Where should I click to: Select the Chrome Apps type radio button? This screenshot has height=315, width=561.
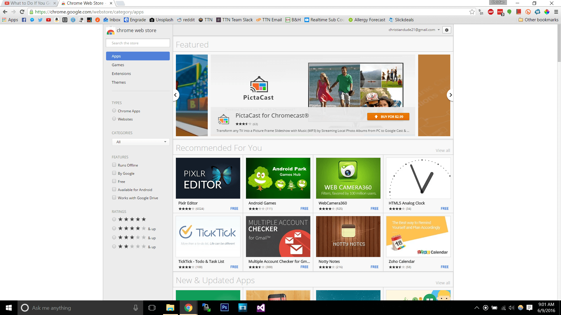(x=114, y=111)
